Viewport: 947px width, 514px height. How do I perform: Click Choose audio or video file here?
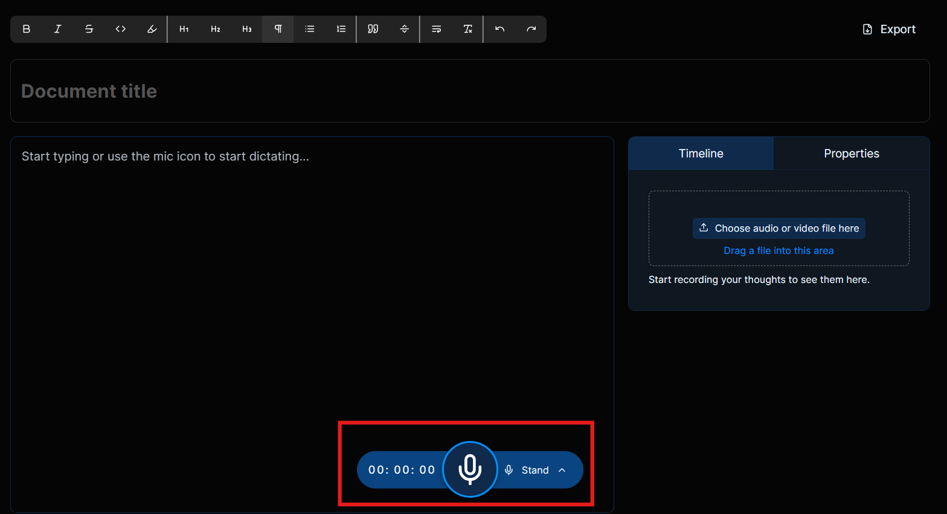click(779, 228)
